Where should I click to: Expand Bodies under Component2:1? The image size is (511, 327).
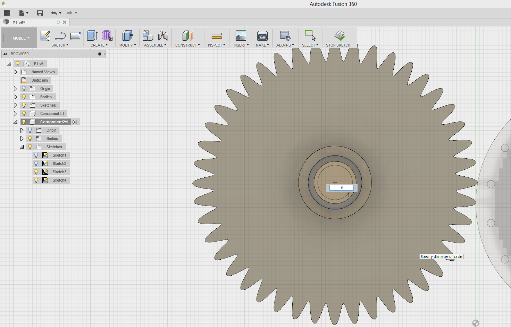[22, 139]
